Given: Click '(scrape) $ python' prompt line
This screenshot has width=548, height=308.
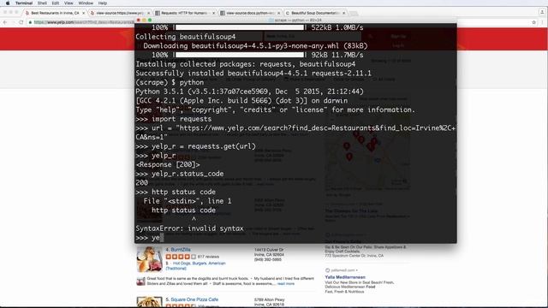Looking at the screenshot, I should coord(170,82).
